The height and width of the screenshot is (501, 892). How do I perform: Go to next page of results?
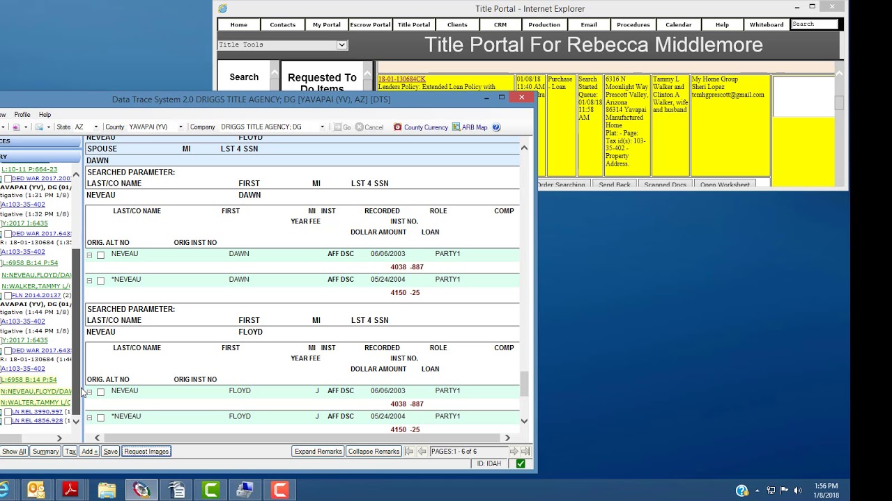click(514, 452)
